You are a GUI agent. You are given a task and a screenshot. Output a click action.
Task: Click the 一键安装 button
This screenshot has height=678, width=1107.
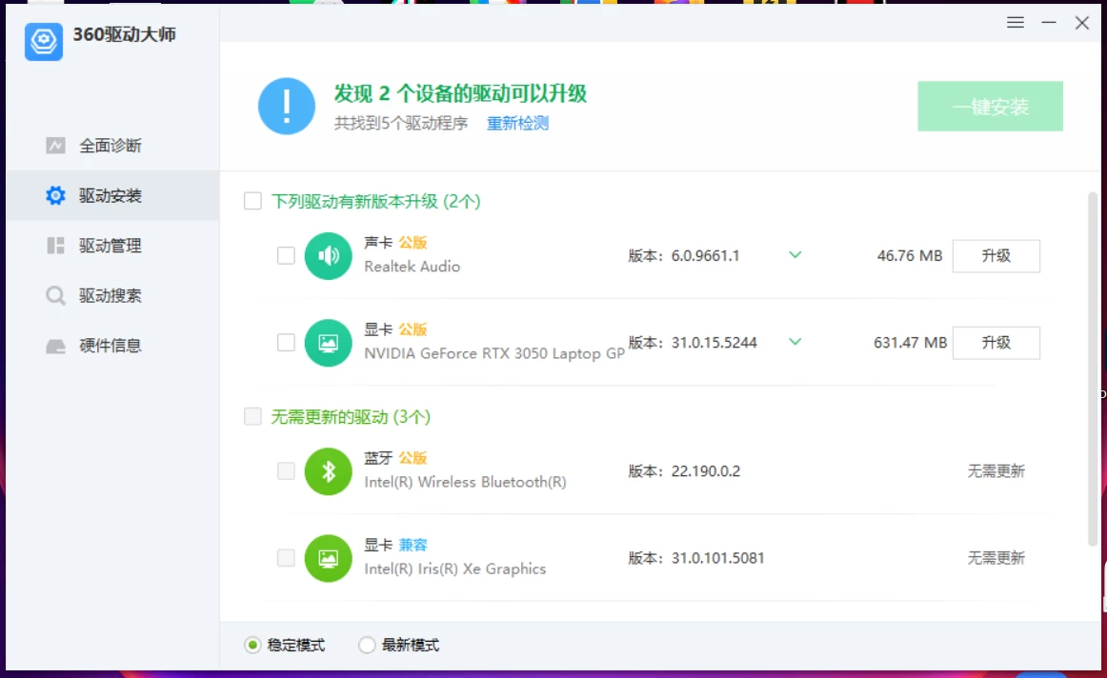(990, 107)
